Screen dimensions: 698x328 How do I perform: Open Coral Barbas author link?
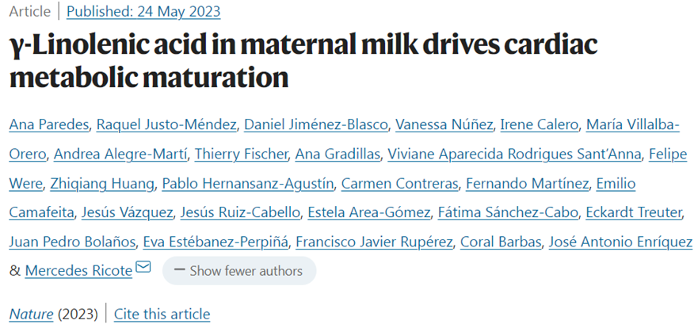coord(501,242)
